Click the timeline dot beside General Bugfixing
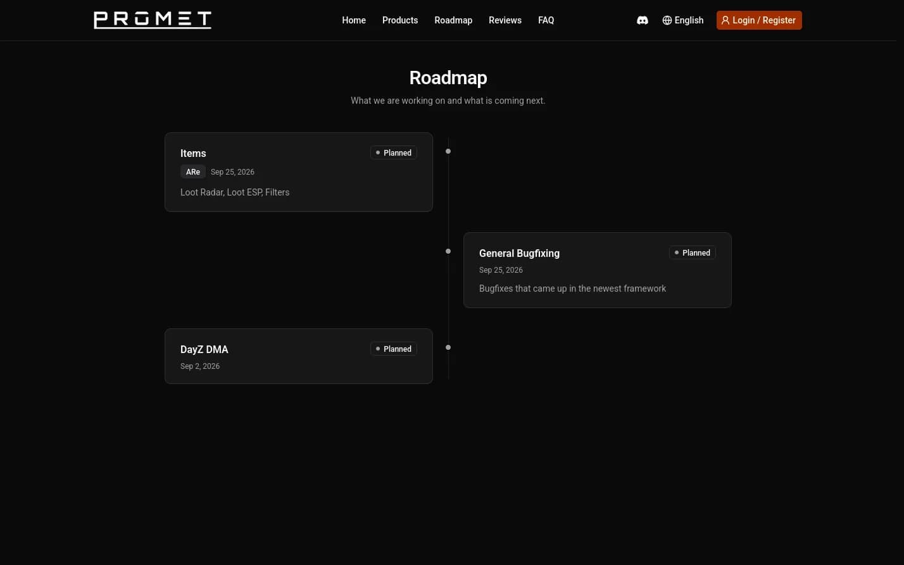The height and width of the screenshot is (565, 904). [x=448, y=251]
